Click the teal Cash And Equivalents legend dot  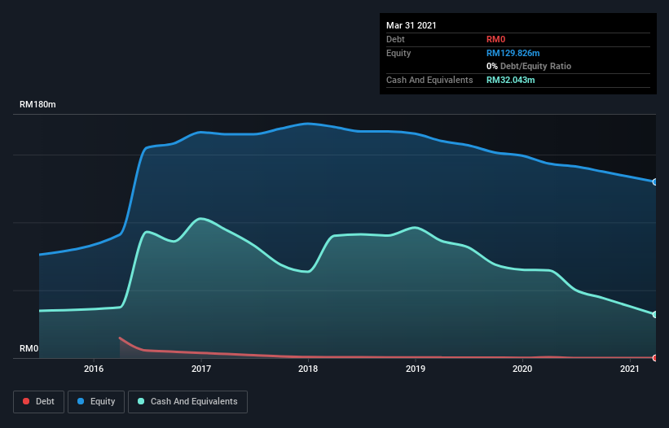[x=141, y=401]
